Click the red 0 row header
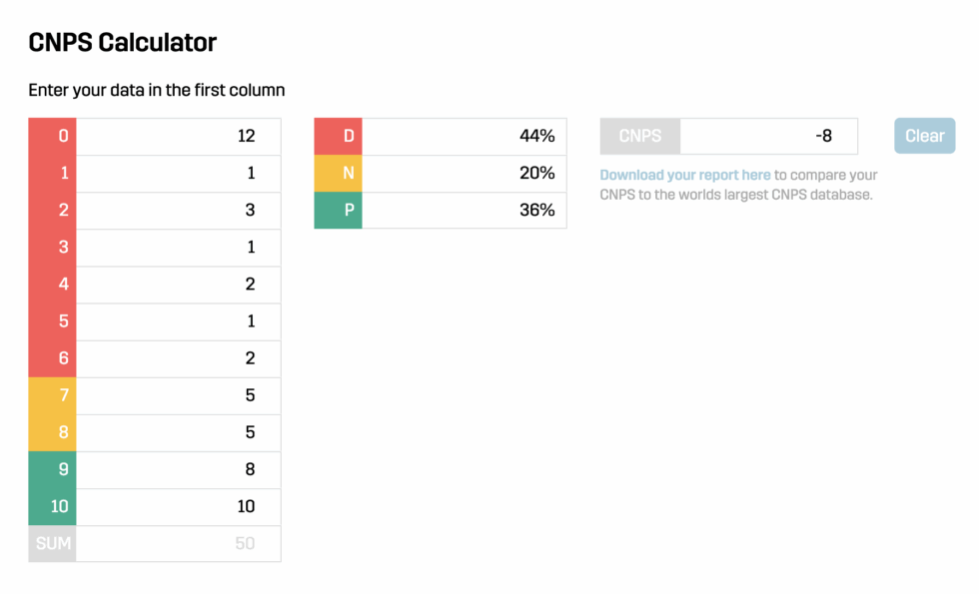Image resolution: width=979 pixels, height=594 pixels. point(52,136)
